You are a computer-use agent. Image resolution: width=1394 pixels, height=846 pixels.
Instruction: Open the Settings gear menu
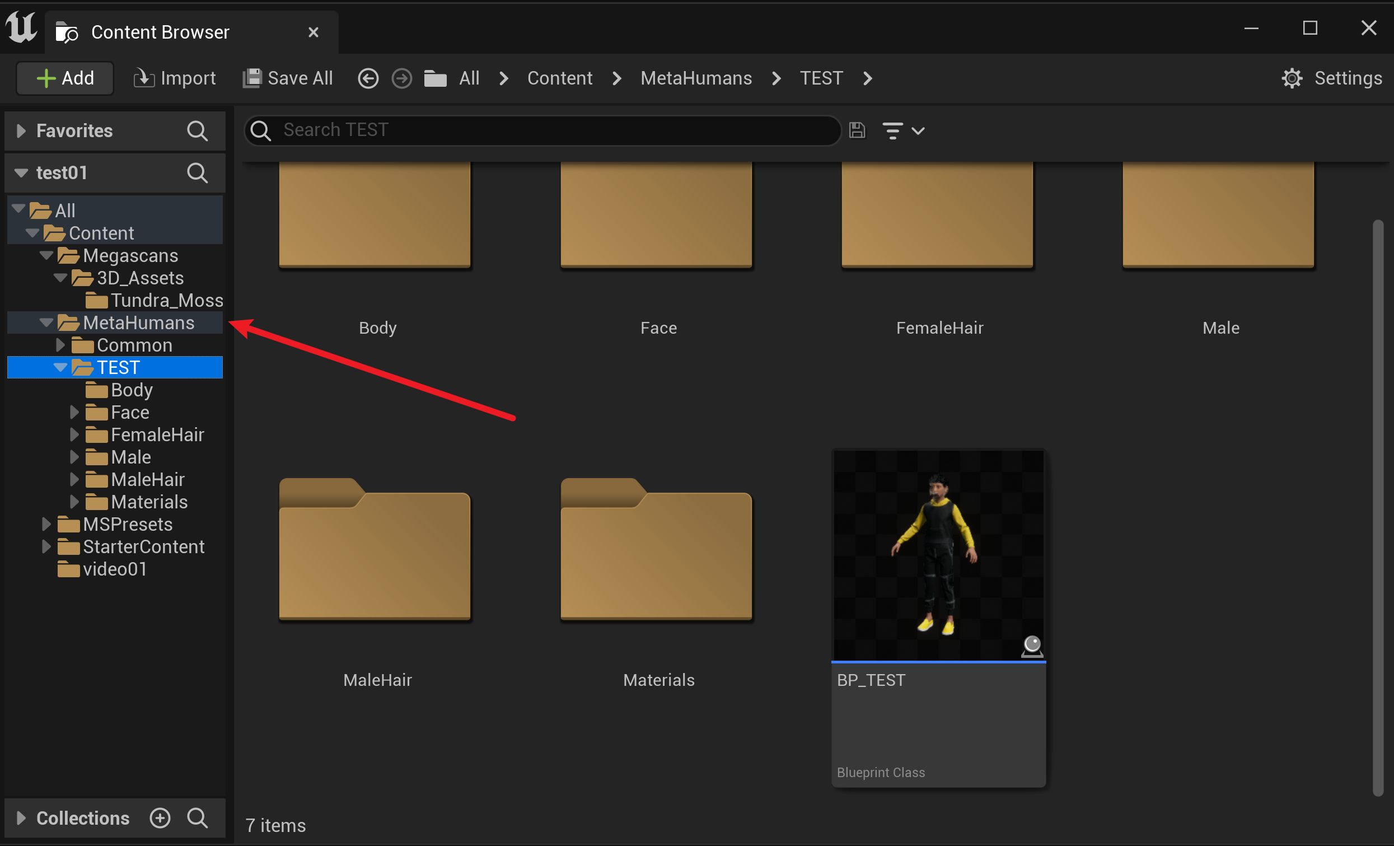[x=1331, y=78]
